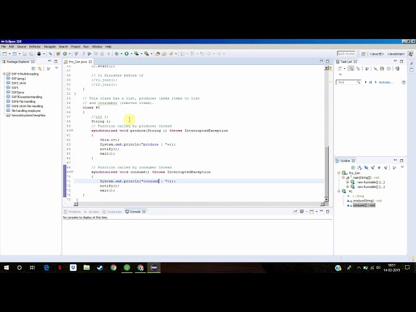The image size is (416, 312).
Task: Click the editor horizontal scrollbar right arrow
Action: coord(322,204)
